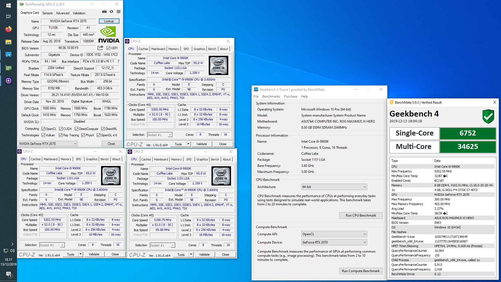
Task: Click the GPU-Z taskbar icon
Action: [8, 68]
